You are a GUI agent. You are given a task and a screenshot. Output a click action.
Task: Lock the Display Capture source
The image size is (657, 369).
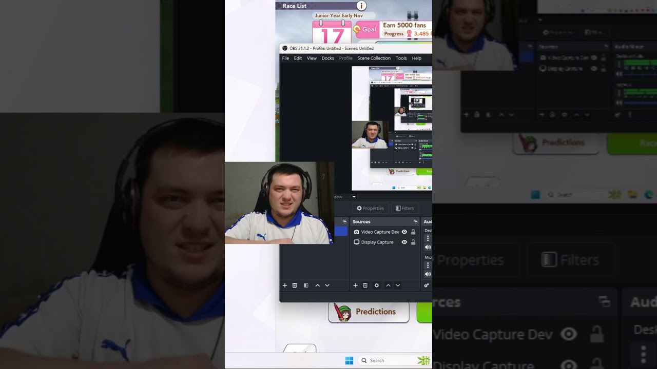coord(413,242)
